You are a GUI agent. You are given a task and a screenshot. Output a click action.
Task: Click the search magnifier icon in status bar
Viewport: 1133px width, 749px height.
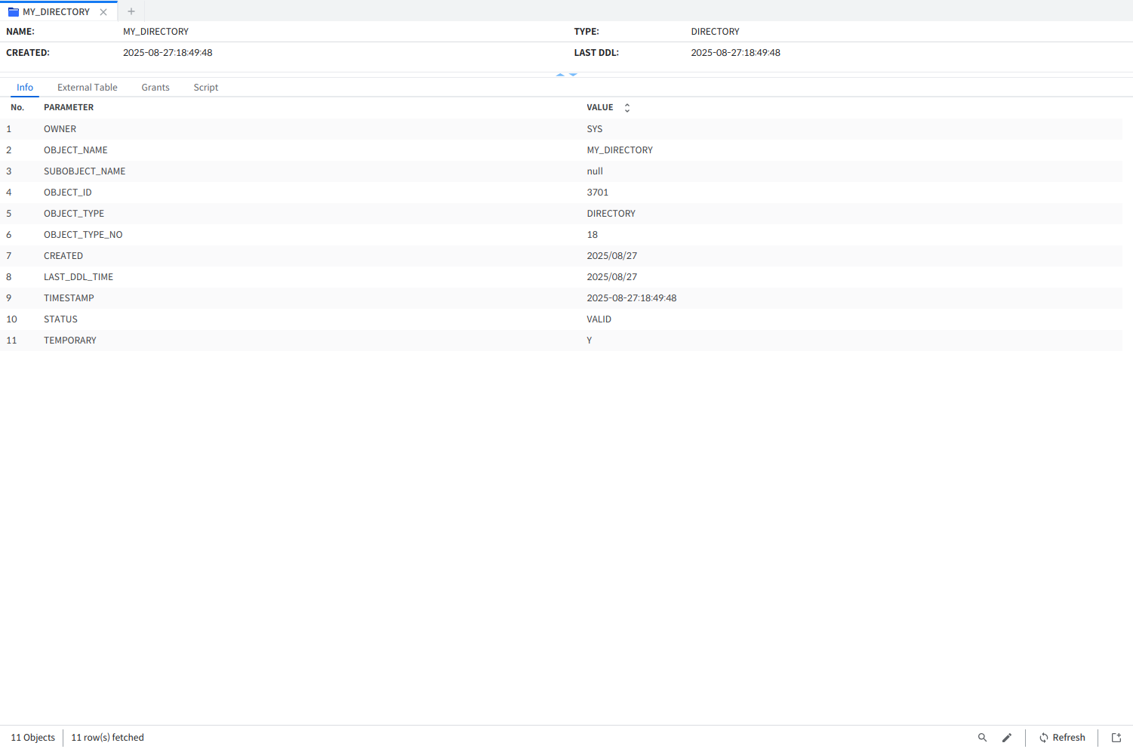[982, 738]
